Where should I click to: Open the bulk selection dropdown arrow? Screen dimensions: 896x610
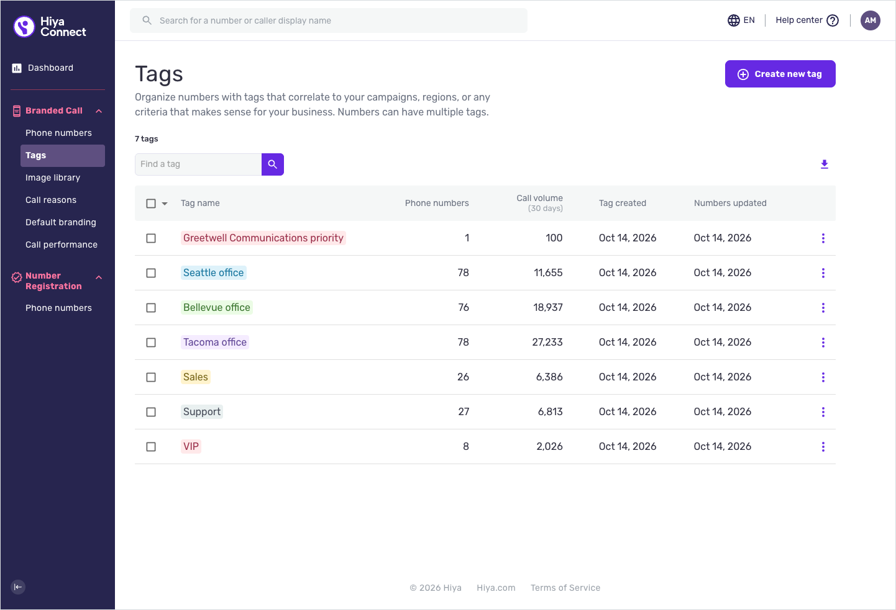[x=165, y=204]
